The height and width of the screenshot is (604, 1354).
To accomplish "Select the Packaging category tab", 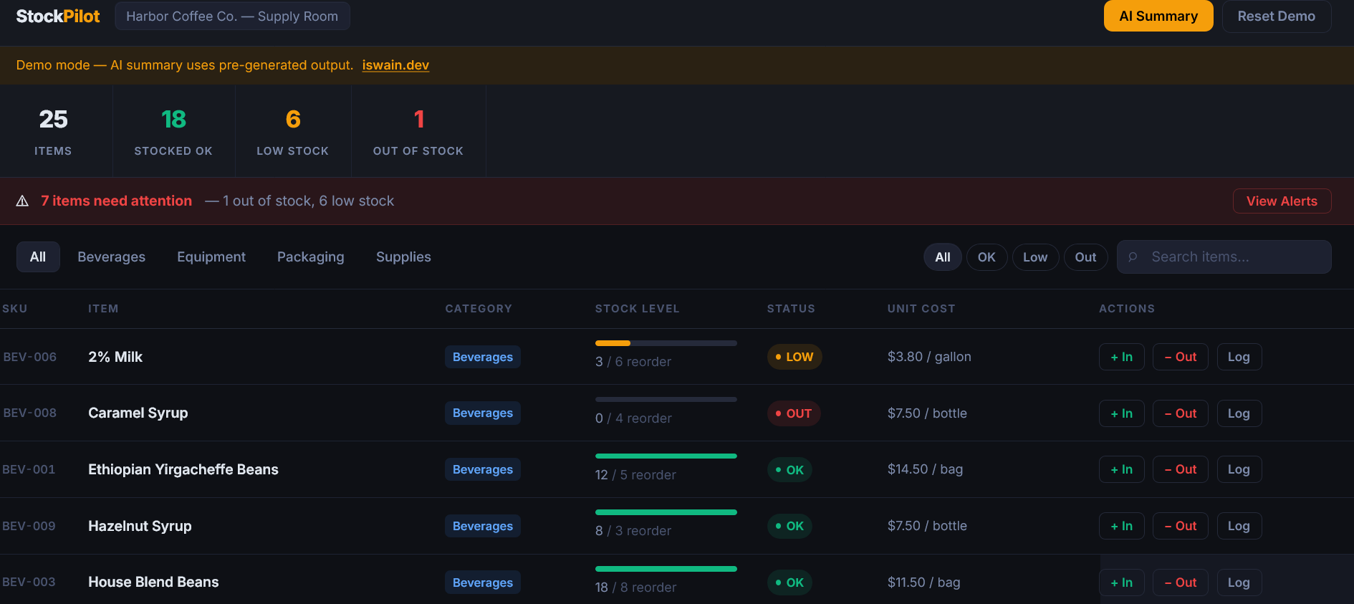I will pyautogui.click(x=310, y=257).
